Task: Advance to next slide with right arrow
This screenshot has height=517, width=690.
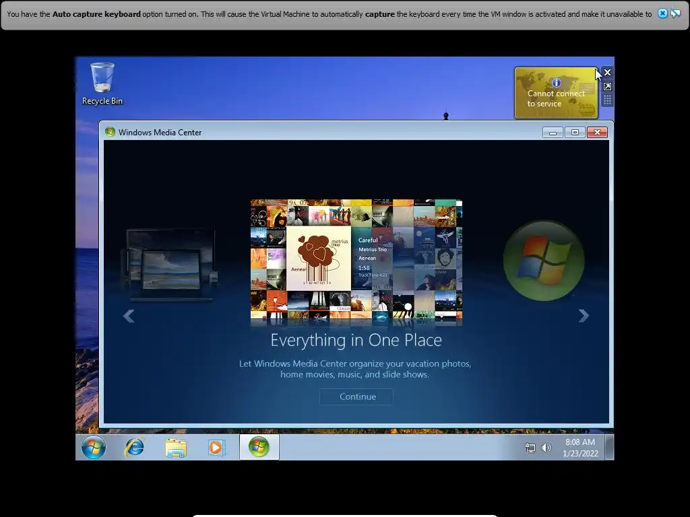Action: [x=584, y=316]
